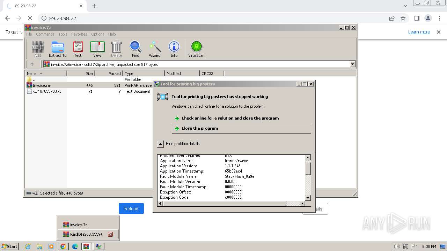Sort file list by Size column

click(81, 73)
